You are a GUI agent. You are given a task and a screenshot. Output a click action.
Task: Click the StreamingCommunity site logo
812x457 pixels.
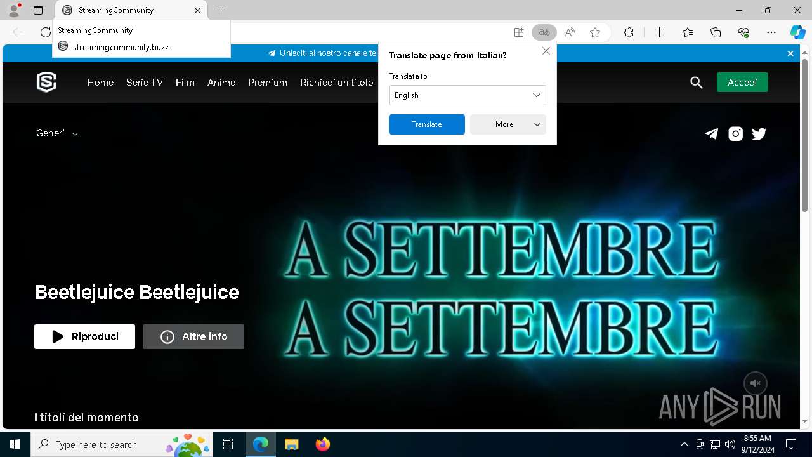tap(46, 82)
